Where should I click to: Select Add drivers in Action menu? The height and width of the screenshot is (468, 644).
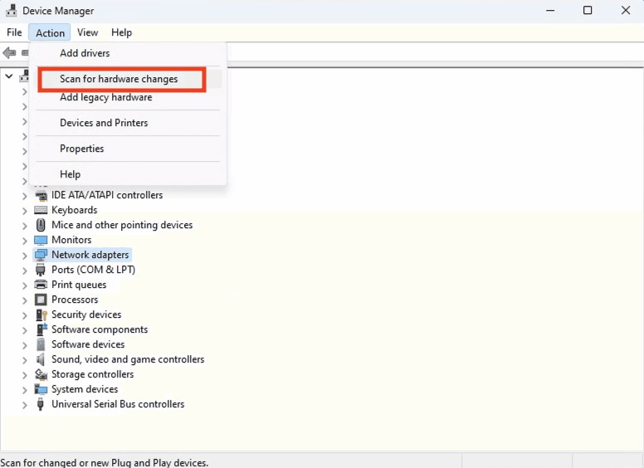click(x=85, y=53)
